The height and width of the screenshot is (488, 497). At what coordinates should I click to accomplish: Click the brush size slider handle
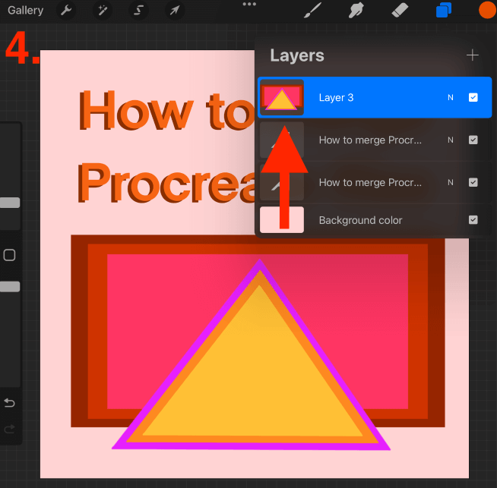(x=10, y=203)
